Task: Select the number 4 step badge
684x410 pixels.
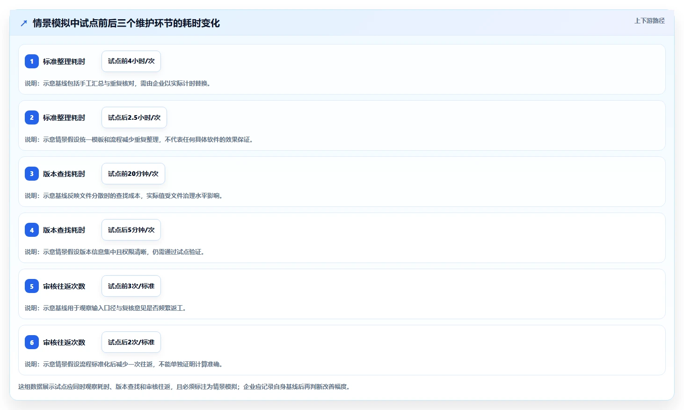Action: 32,230
